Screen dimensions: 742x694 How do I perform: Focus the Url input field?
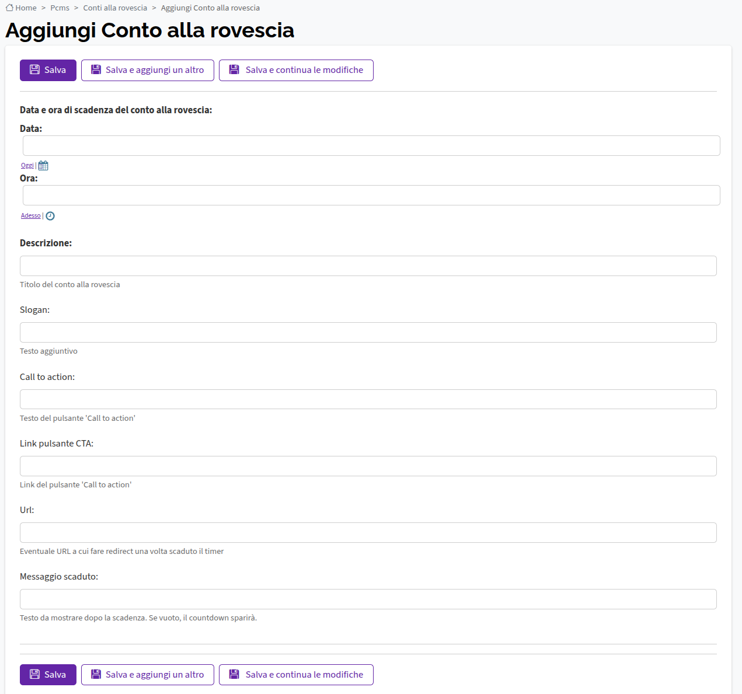(x=368, y=533)
